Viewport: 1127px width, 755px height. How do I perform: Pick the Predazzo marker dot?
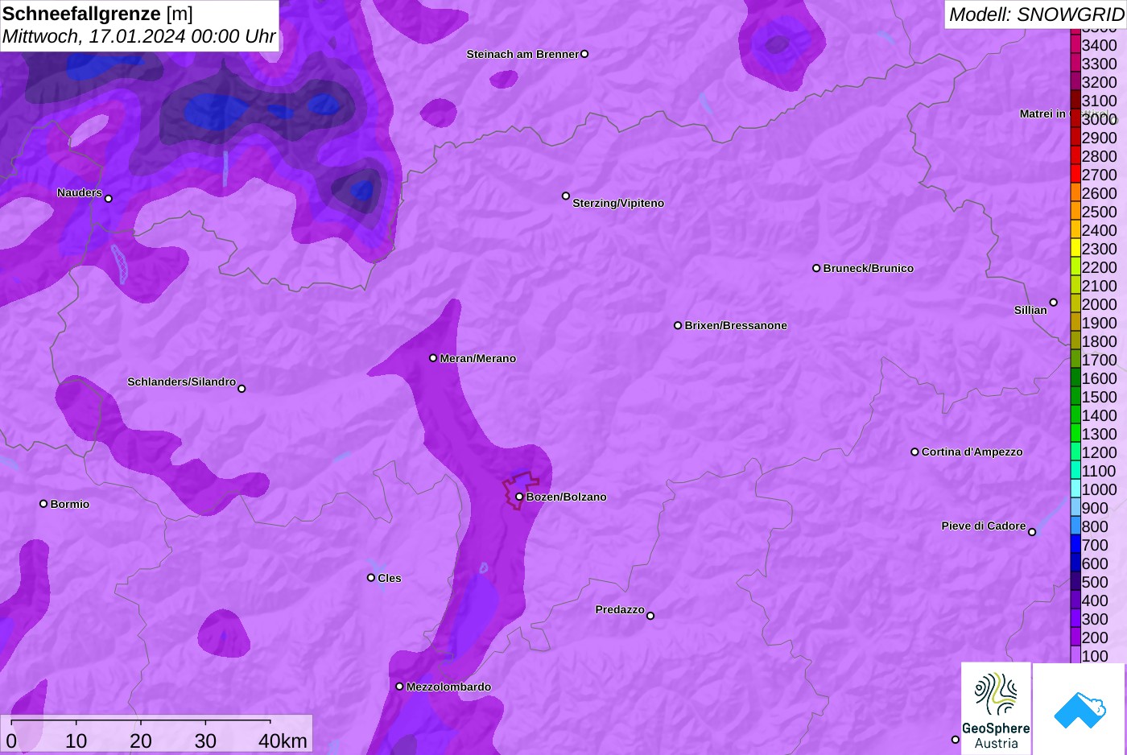click(650, 616)
